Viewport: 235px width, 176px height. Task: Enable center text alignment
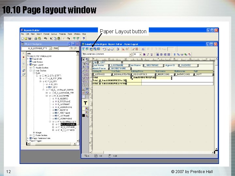click(x=162, y=54)
